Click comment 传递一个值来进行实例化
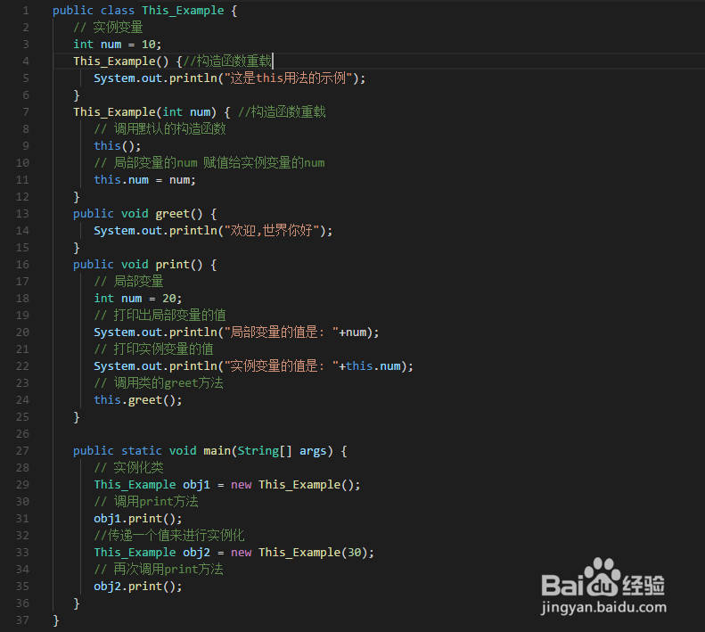 [x=169, y=536]
